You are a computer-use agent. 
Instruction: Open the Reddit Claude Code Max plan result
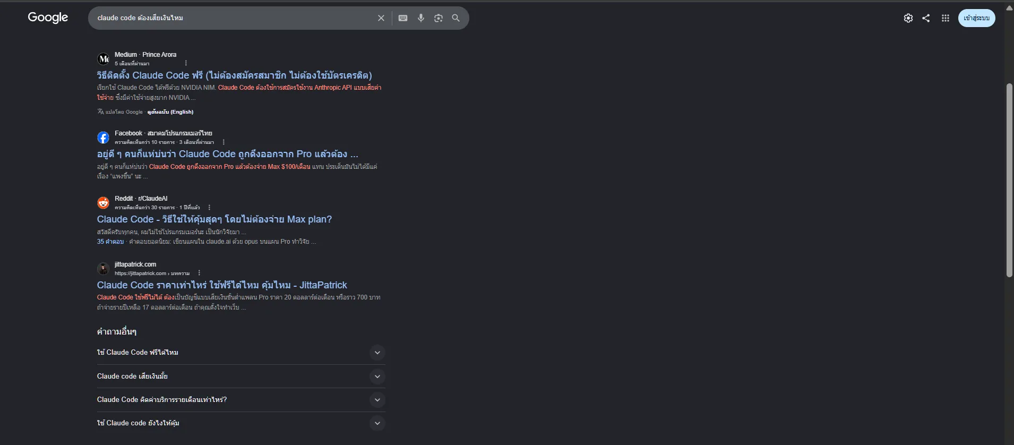[x=214, y=219]
